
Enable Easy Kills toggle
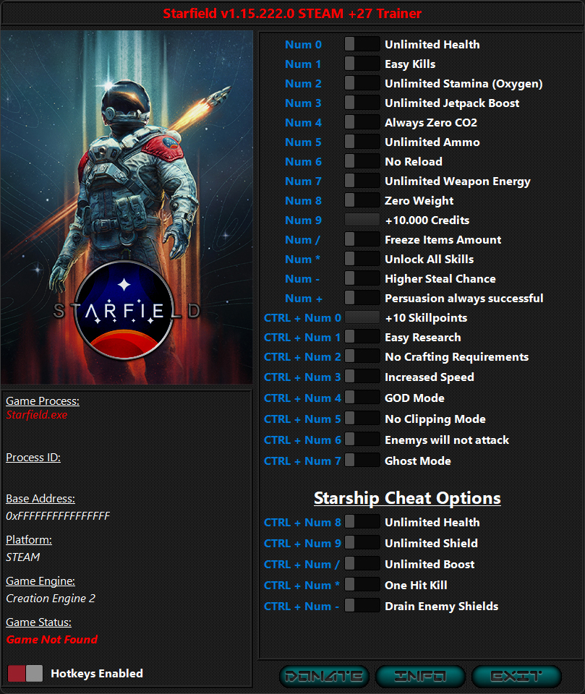point(362,64)
